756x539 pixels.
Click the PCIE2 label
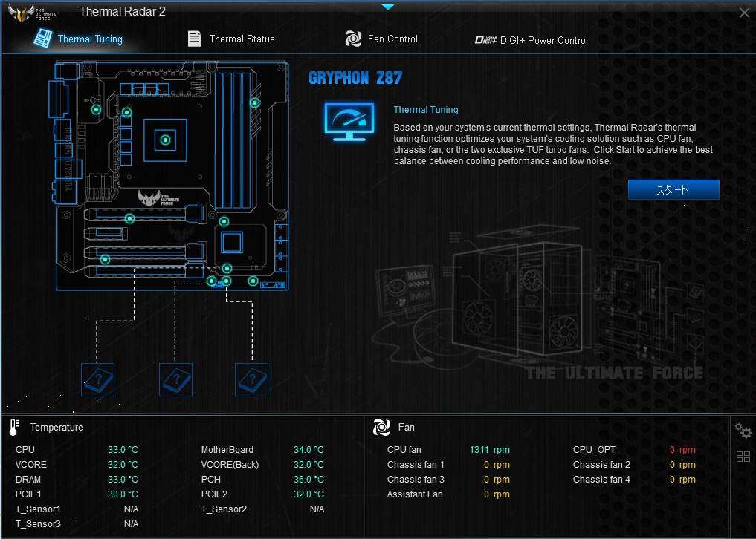214,494
